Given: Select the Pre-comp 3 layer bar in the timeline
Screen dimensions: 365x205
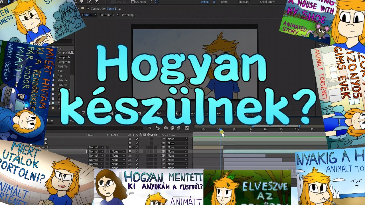Looking at the screenshot, I should tap(208, 147).
